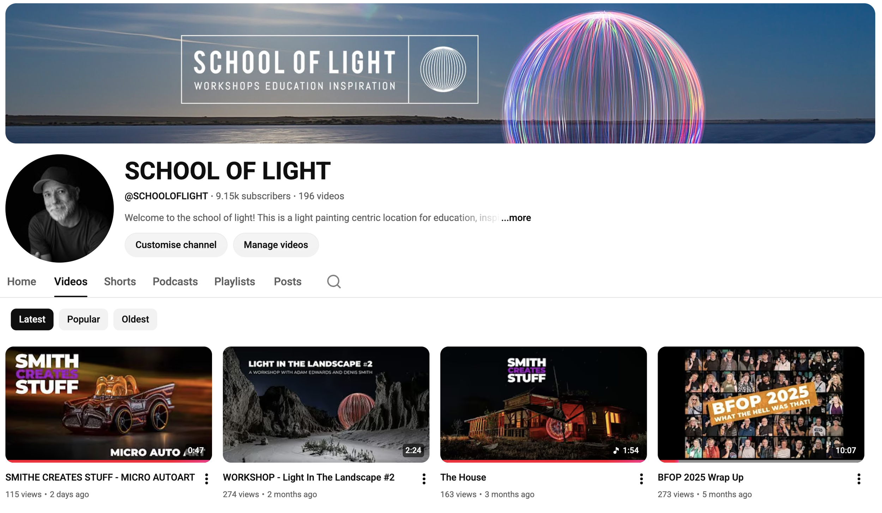Screen dimensions: 882x513
Task: Sort videos by Oldest
Action: 135,319
